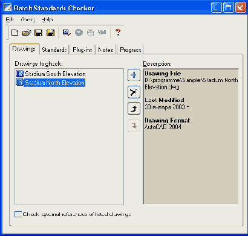The height and width of the screenshot is (236, 248).
Task: Switch to the Notes tab
Action: pyautogui.click(x=106, y=49)
